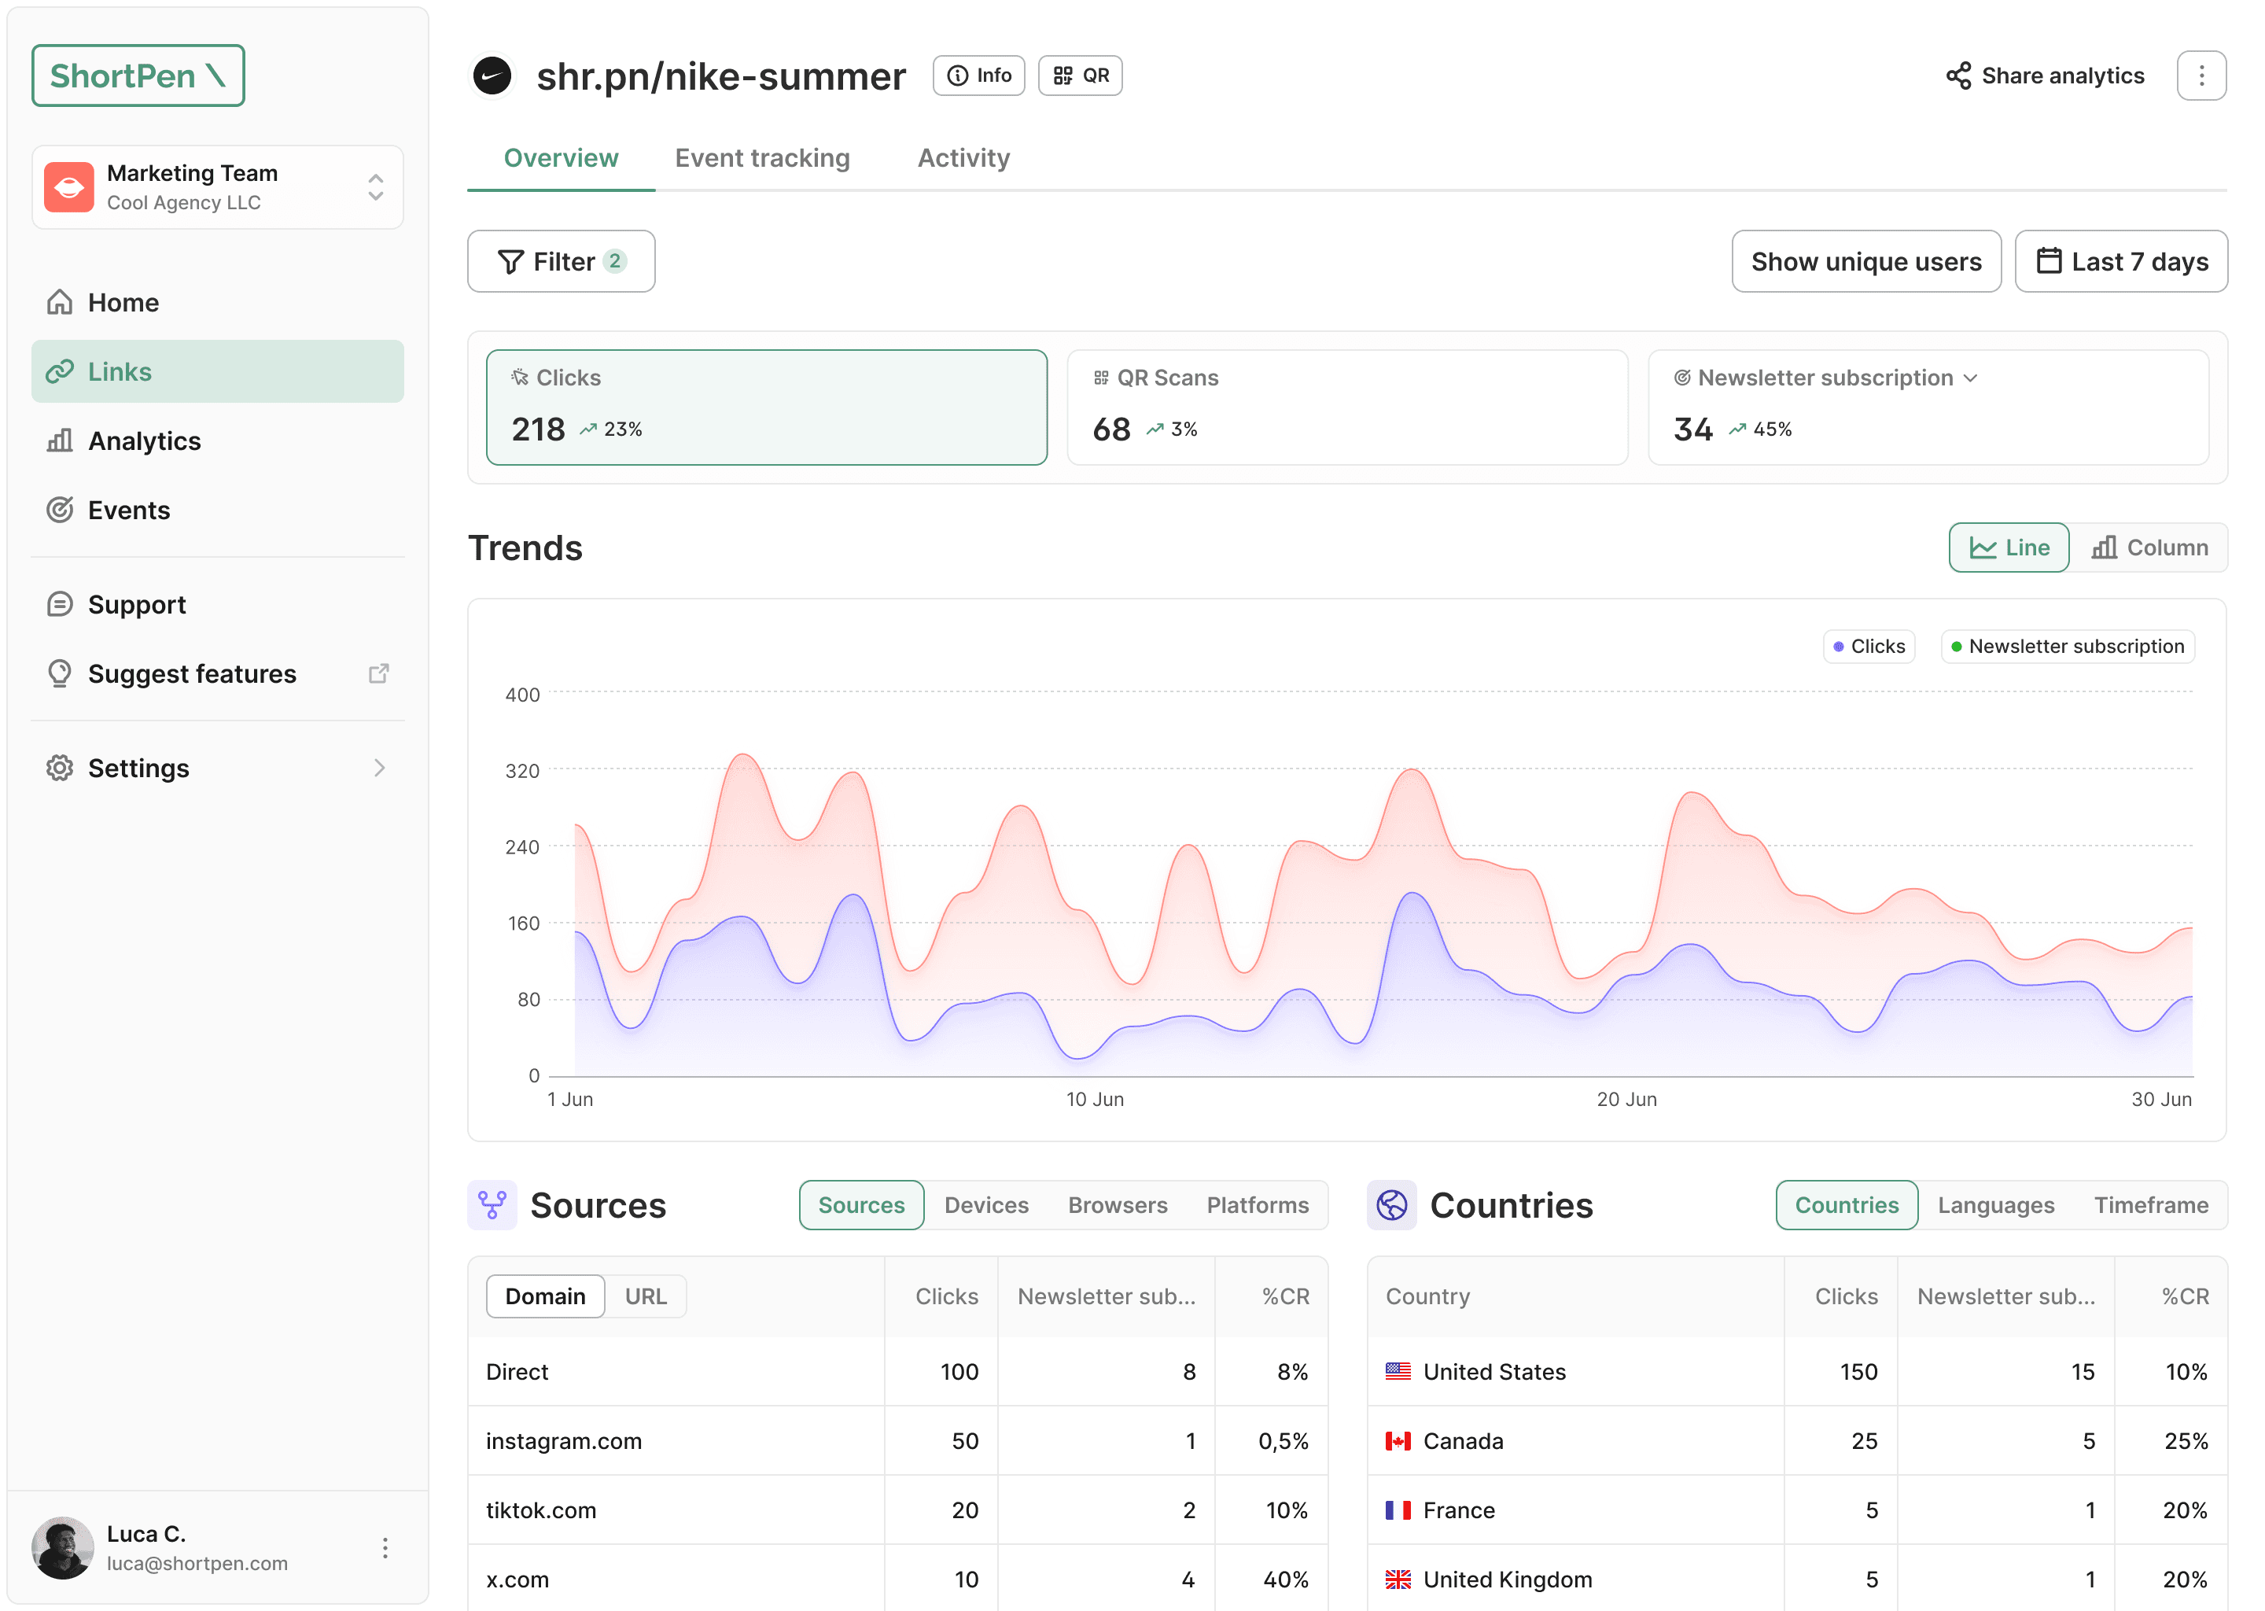
Task: Switch to the Event tracking tab
Action: (763, 158)
